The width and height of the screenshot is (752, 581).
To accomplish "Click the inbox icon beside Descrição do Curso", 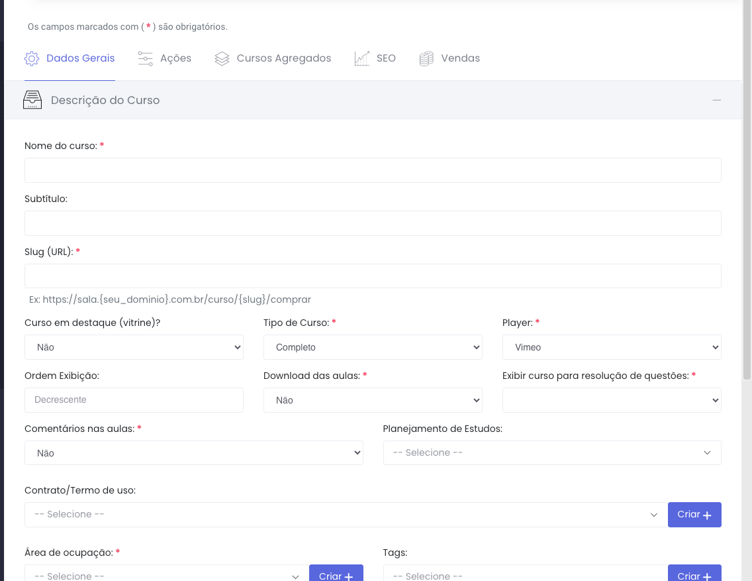I will tap(32, 100).
